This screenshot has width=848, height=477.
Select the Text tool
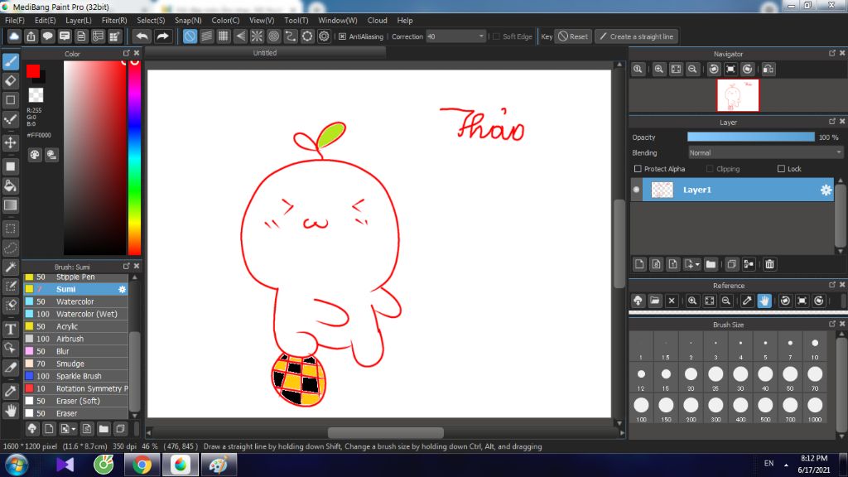pos(10,329)
